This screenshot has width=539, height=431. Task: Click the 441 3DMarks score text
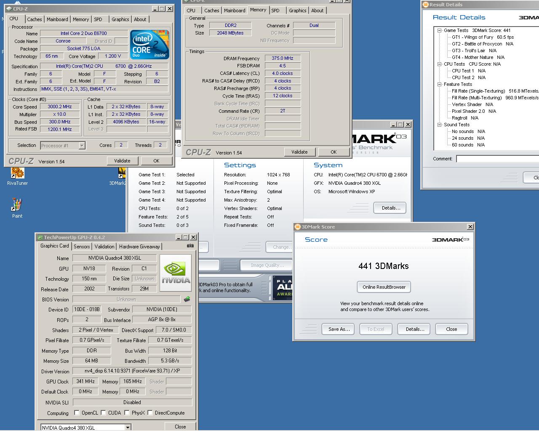(x=384, y=266)
